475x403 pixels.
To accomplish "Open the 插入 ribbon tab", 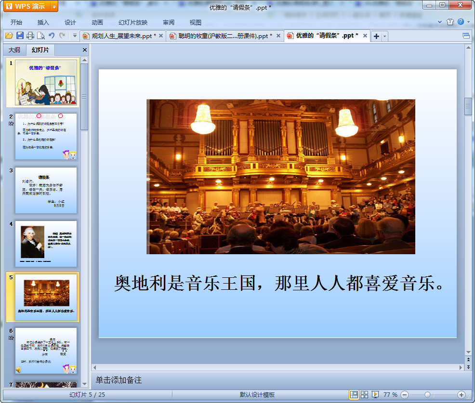I will point(43,23).
